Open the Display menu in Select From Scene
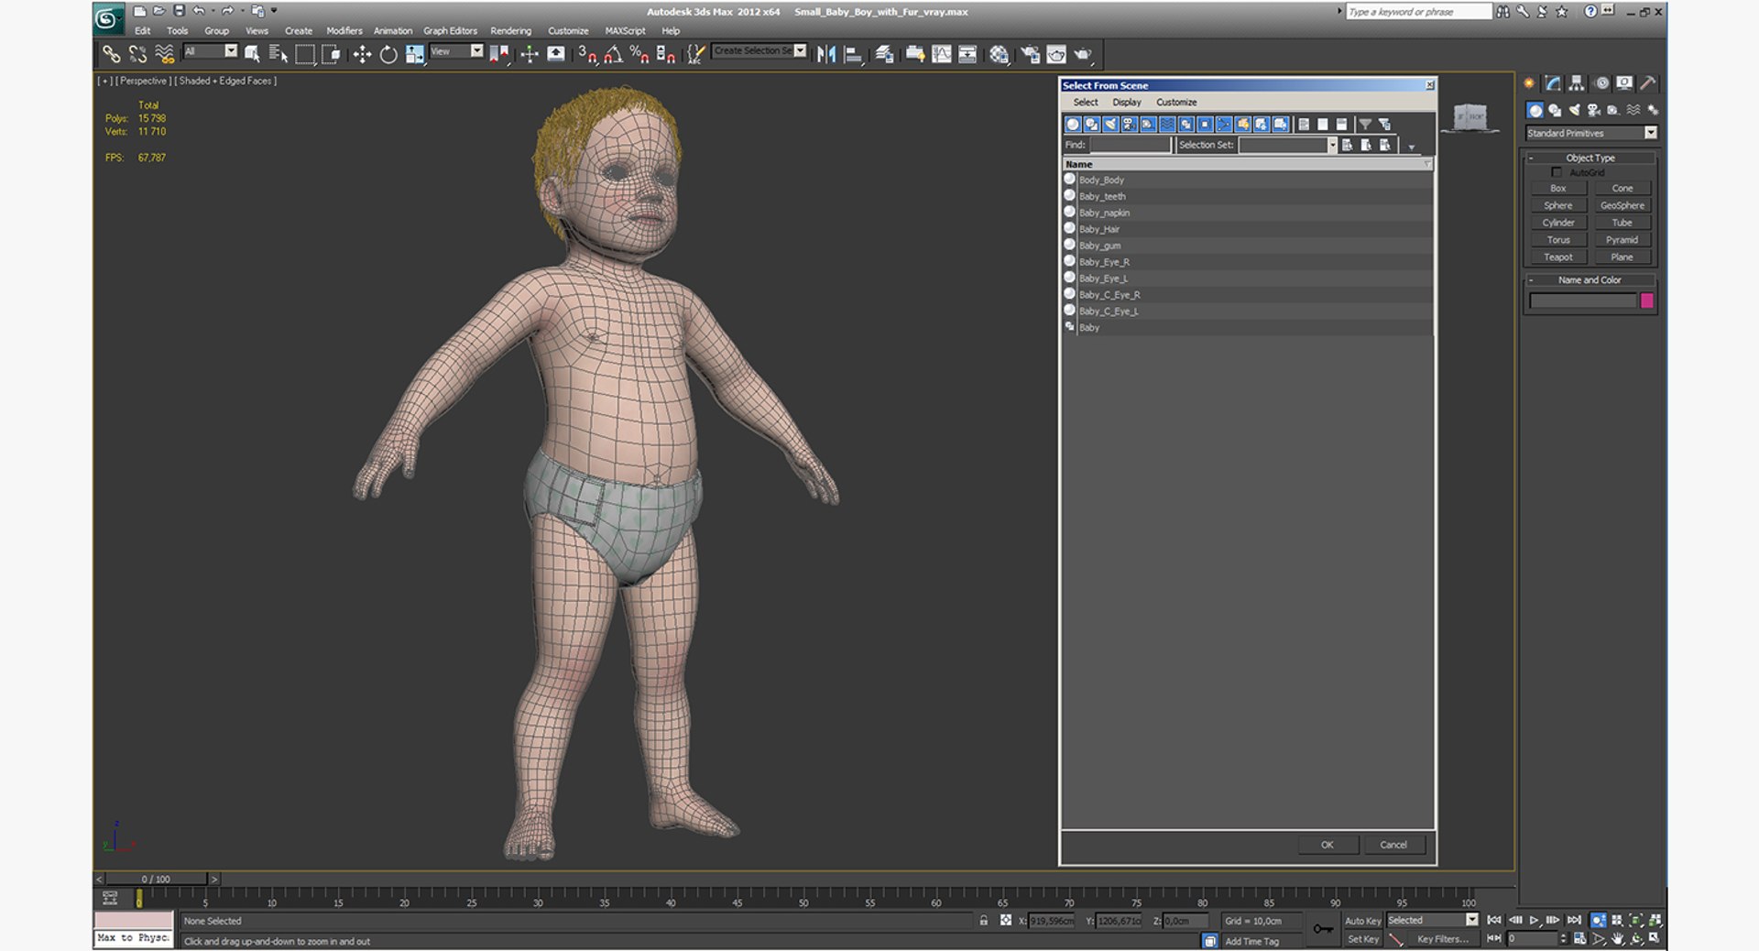1759x951 pixels. point(1127,102)
